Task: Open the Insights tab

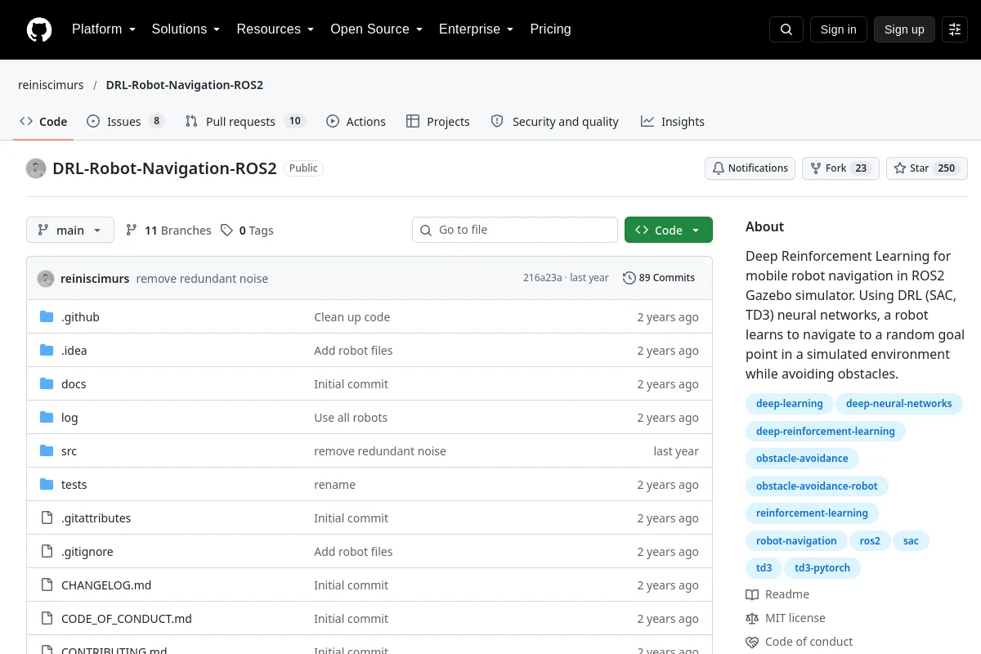Action: coord(673,122)
